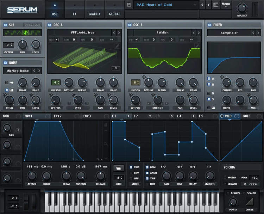Image resolution: width=264 pixels, height=214 pixels.
Task: Enable the LFO BPM sync checkbox
Action: pyautogui.click(x=147, y=167)
